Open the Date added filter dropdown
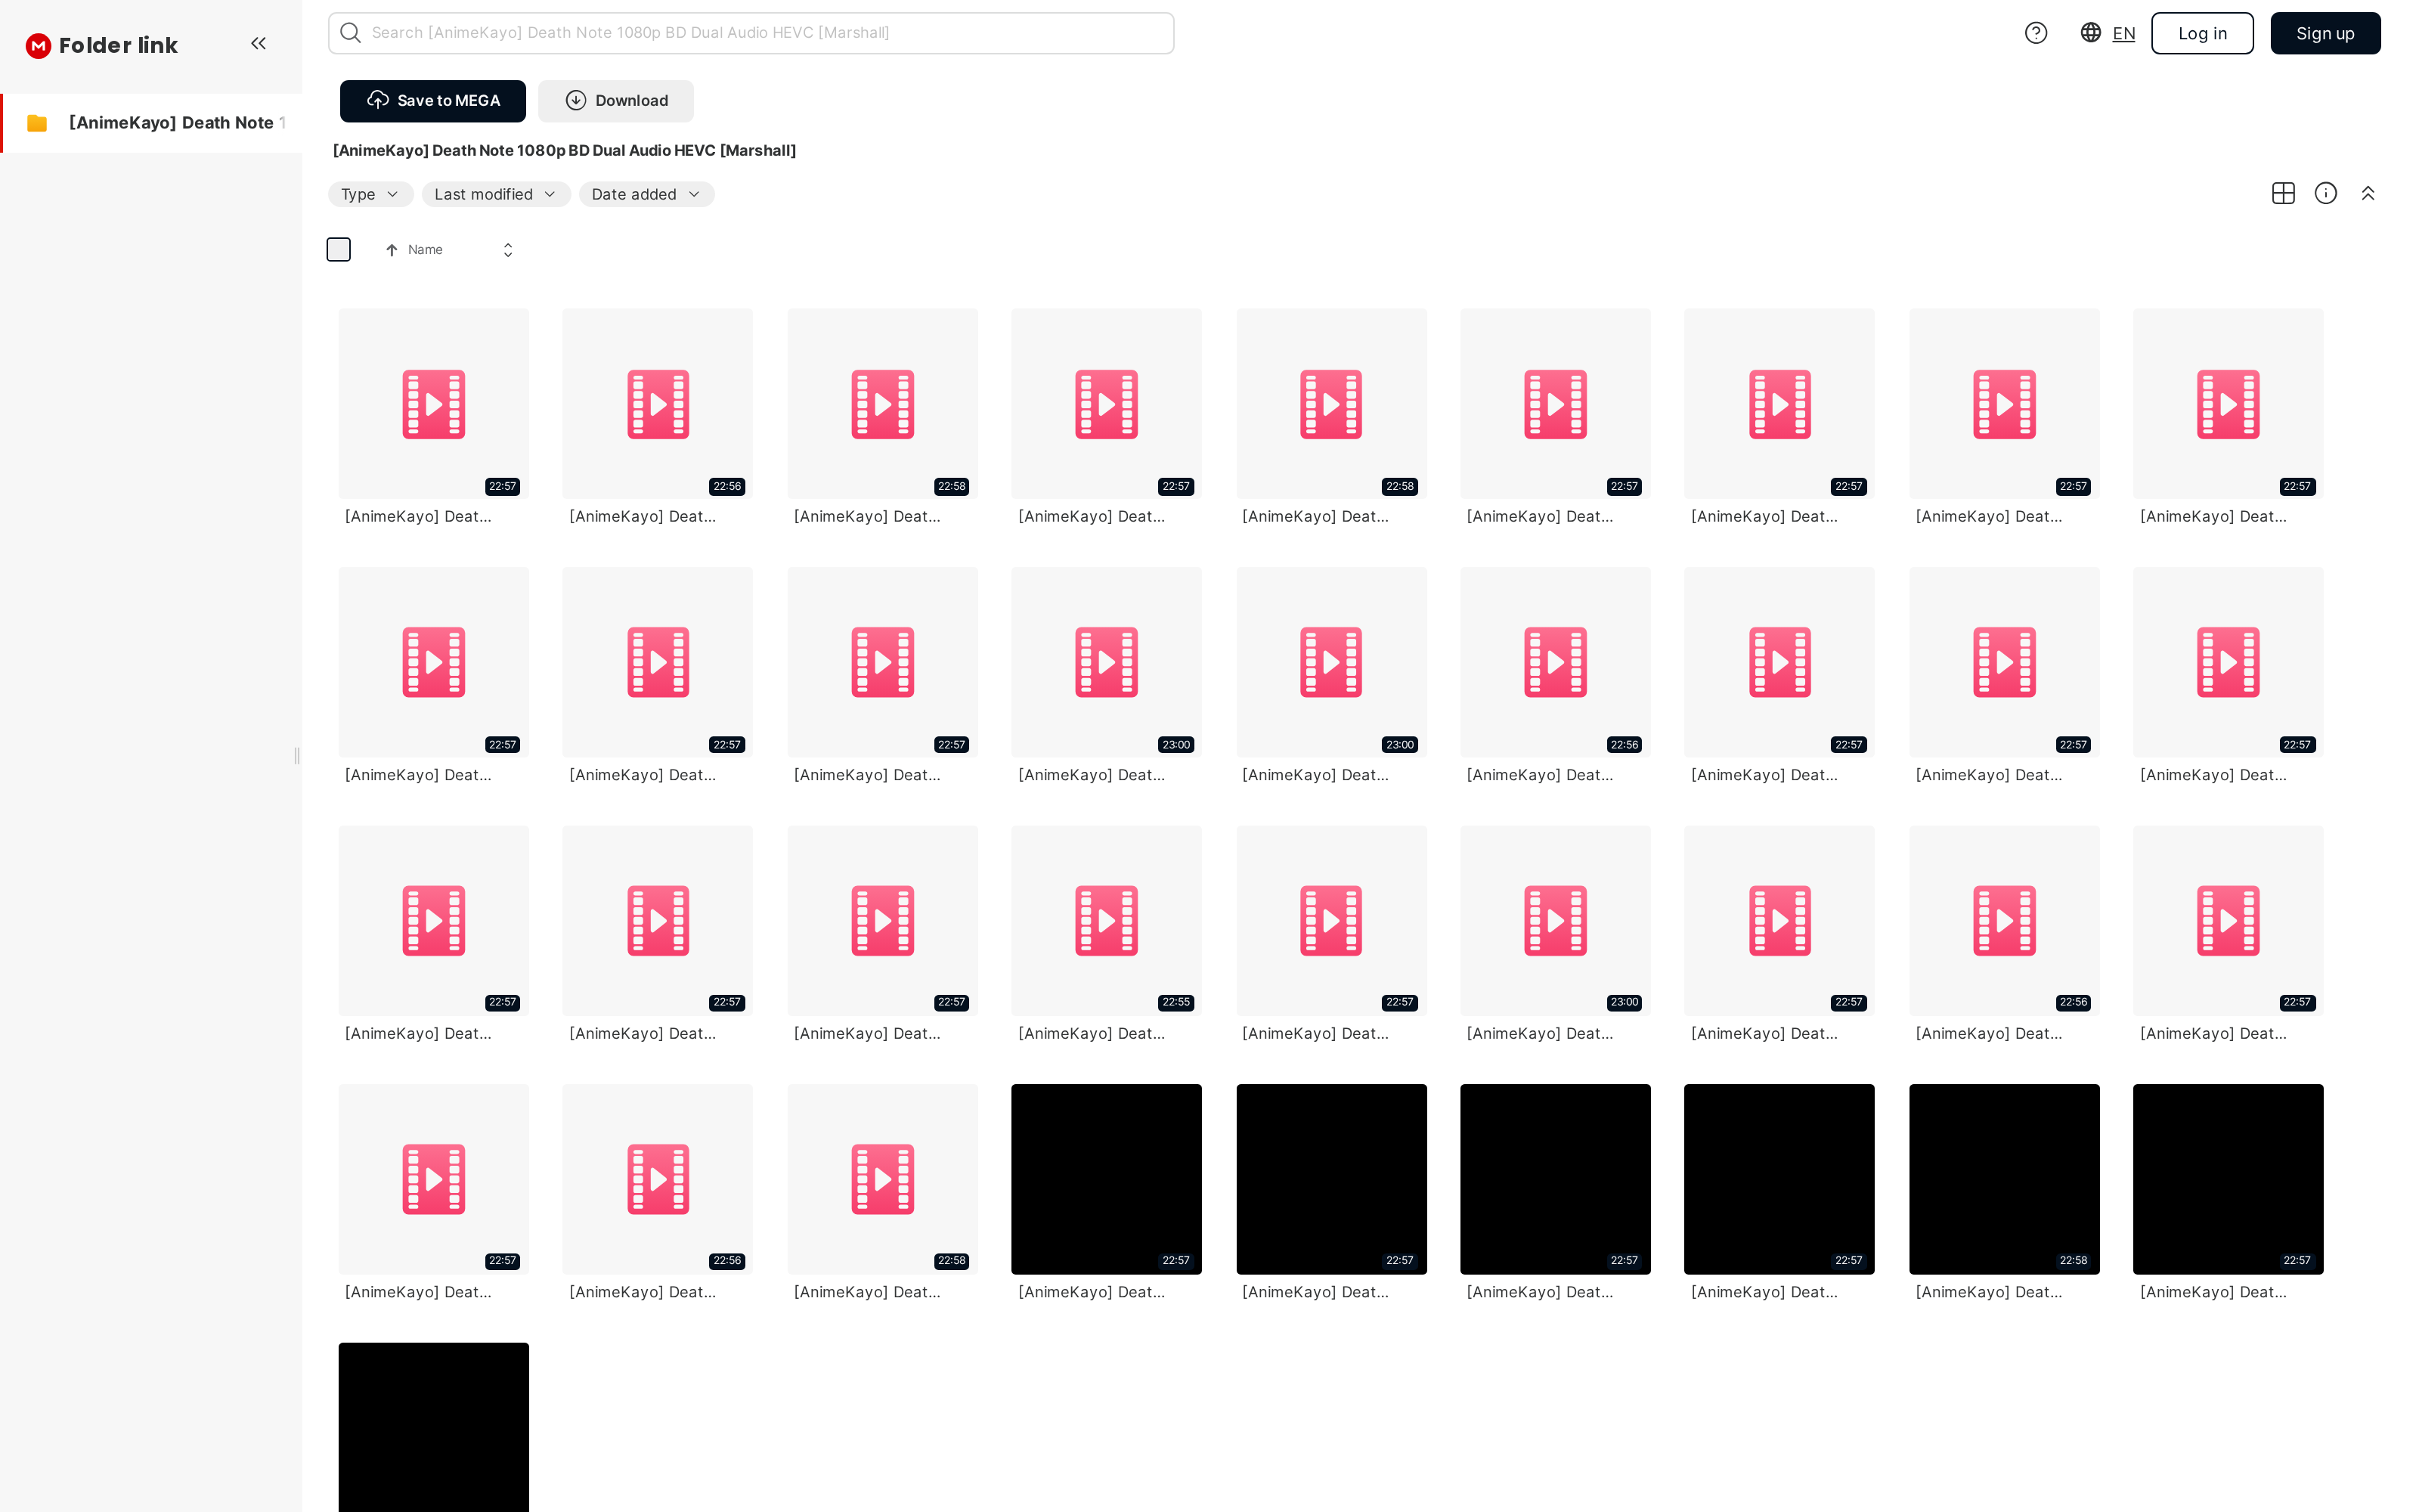Viewport: 2419px width, 1512px height. 646,194
